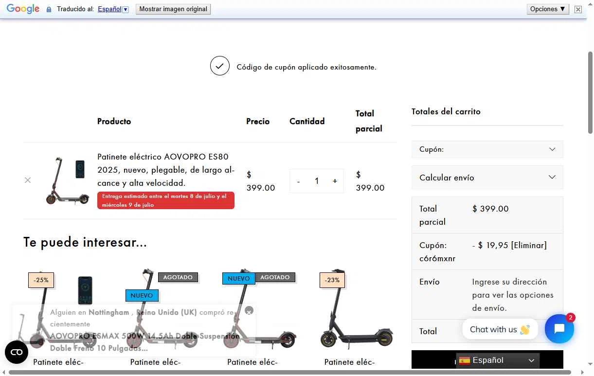The width and height of the screenshot is (594, 376).
Task: Click Eliminar to remove the coupon
Action: [x=529, y=245]
